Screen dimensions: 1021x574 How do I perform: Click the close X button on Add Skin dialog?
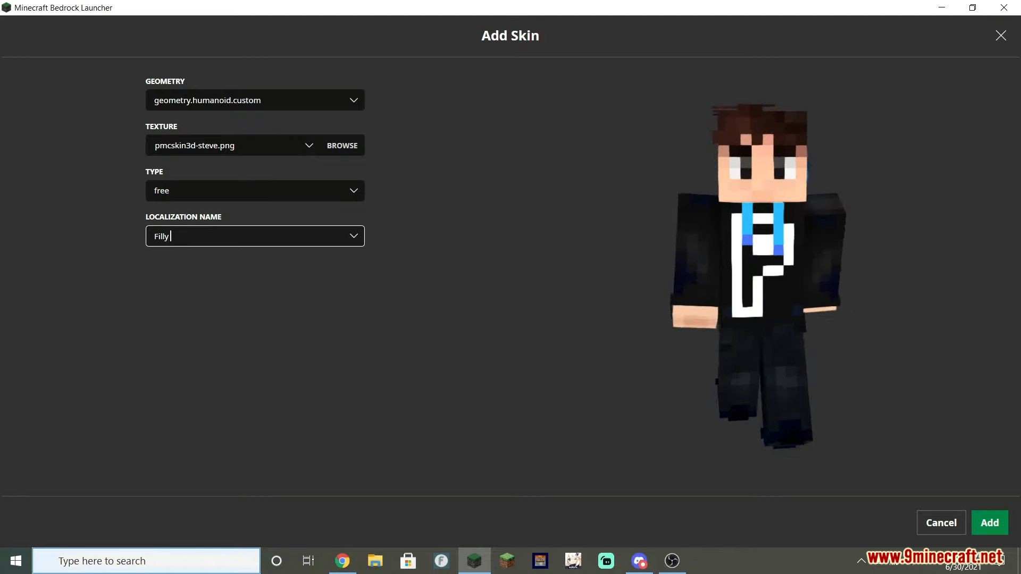point(1001,36)
